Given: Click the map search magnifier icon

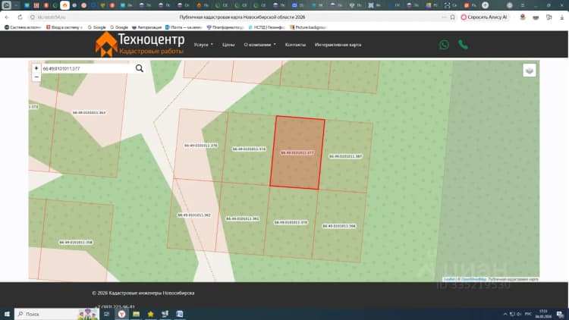Looking at the screenshot, I should pos(140,68).
